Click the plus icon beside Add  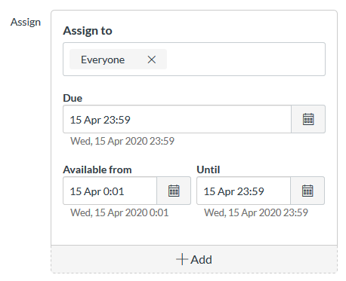tap(182, 259)
